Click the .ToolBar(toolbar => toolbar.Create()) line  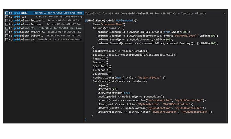[120, 51]
